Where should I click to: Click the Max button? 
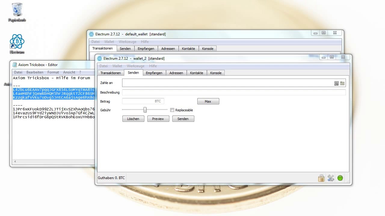click(208, 101)
